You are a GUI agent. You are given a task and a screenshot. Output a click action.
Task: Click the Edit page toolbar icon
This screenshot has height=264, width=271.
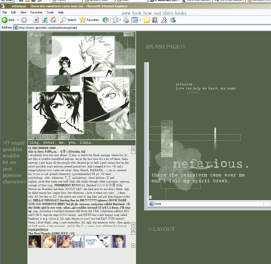135,20
